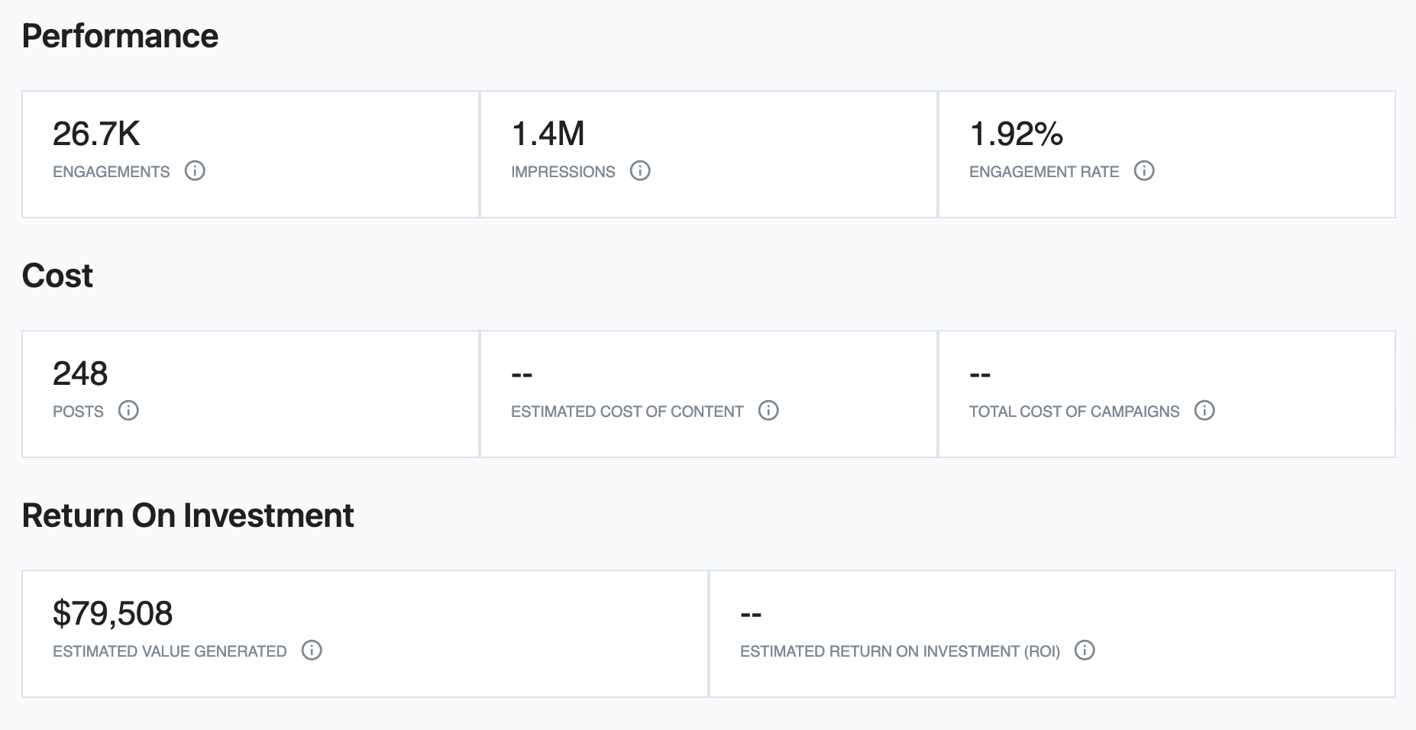1416x730 pixels.
Task: Show info for the Posts metric
Action: [128, 411]
